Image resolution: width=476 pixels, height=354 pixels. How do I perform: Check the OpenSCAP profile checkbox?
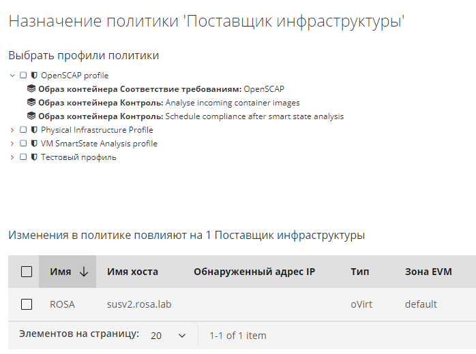tap(23, 76)
